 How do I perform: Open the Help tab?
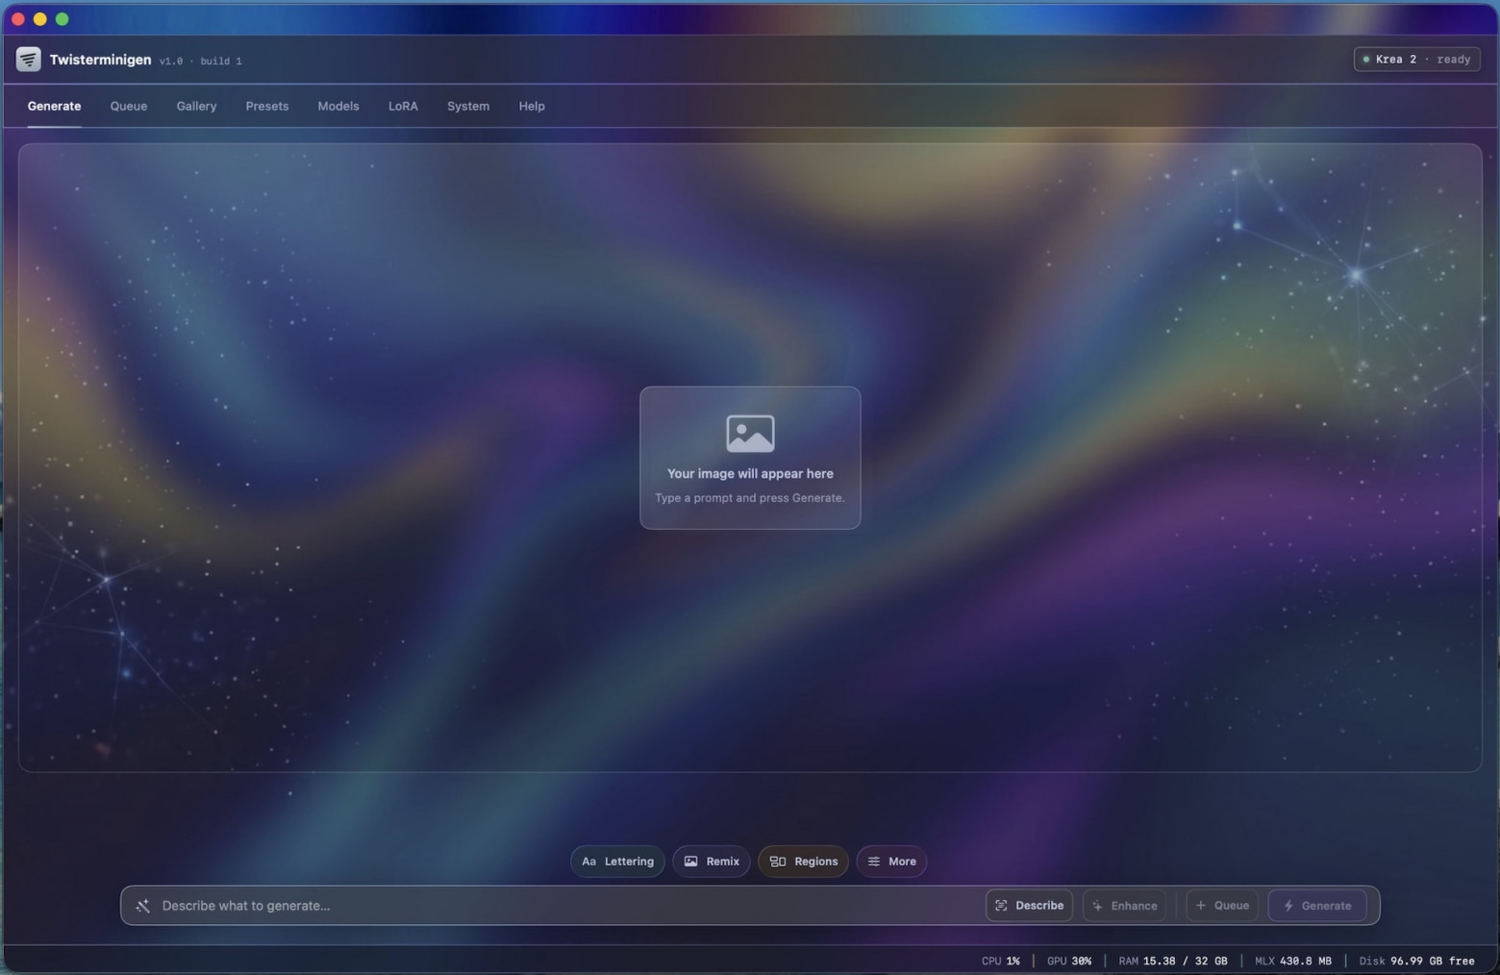point(532,107)
